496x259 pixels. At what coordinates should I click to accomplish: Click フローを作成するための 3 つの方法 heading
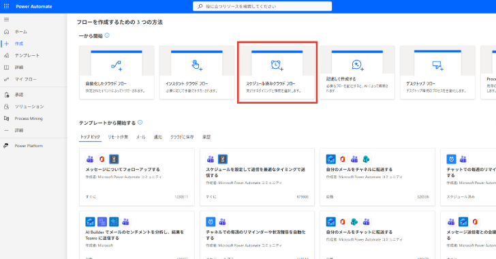(x=120, y=22)
